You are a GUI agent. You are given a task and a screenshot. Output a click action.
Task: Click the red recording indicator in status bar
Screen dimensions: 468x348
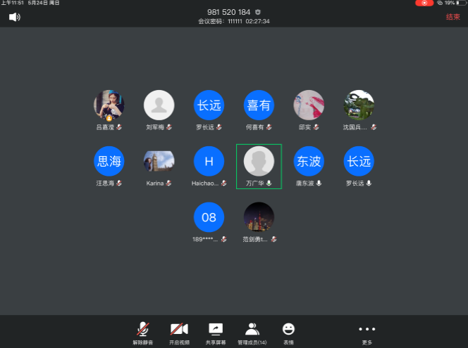[x=424, y=4]
